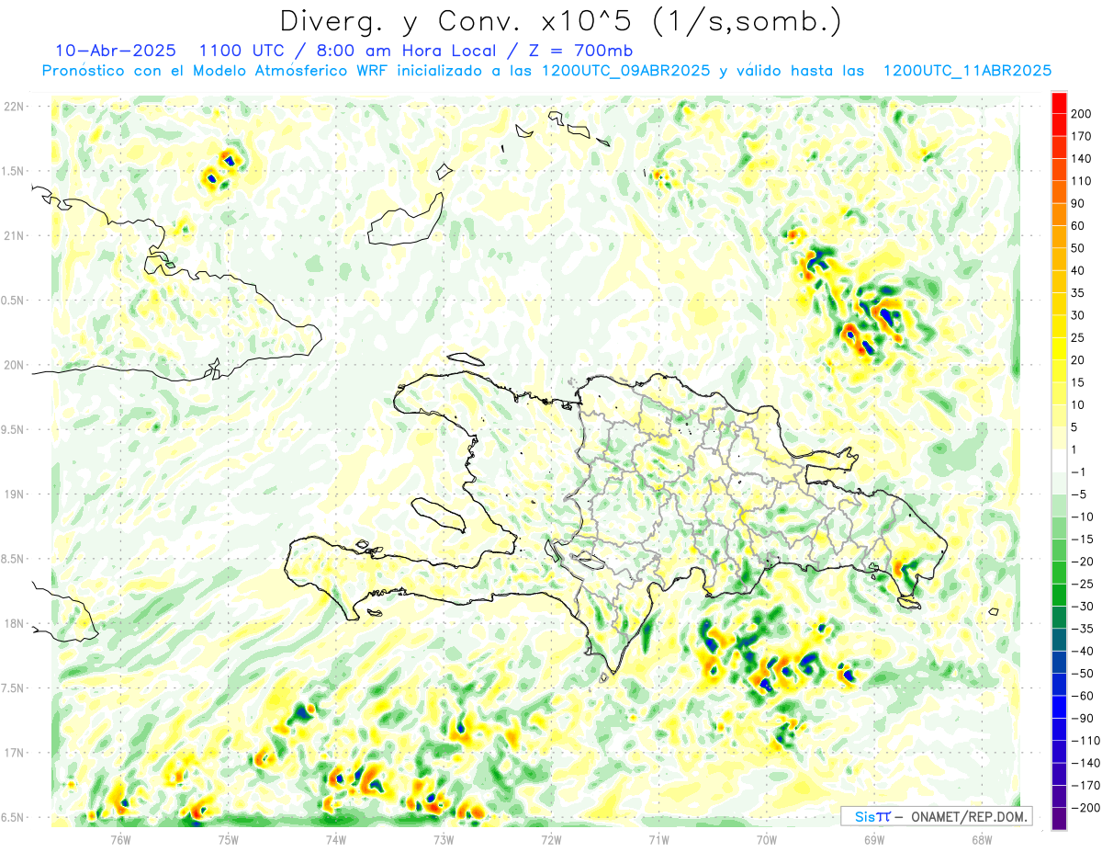Click the '-35' colorbar label

pos(1082,628)
